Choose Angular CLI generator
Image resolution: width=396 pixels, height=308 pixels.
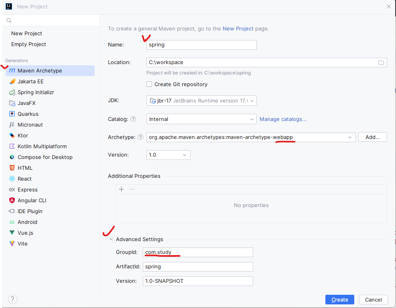pos(50,200)
